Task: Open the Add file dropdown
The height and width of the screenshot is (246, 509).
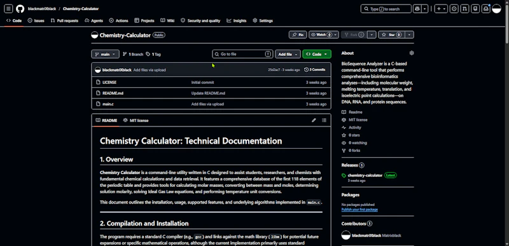Action: [288, 54]
